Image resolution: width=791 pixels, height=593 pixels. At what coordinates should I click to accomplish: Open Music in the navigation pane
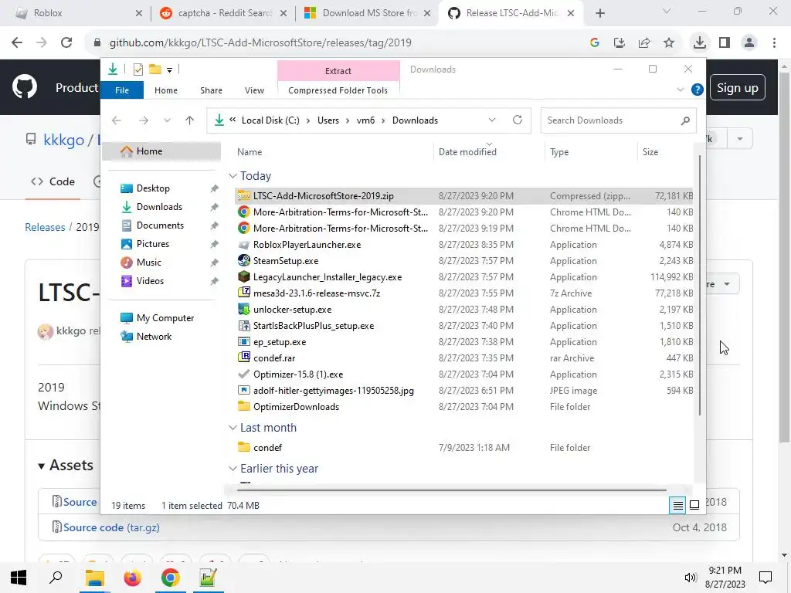149,263
